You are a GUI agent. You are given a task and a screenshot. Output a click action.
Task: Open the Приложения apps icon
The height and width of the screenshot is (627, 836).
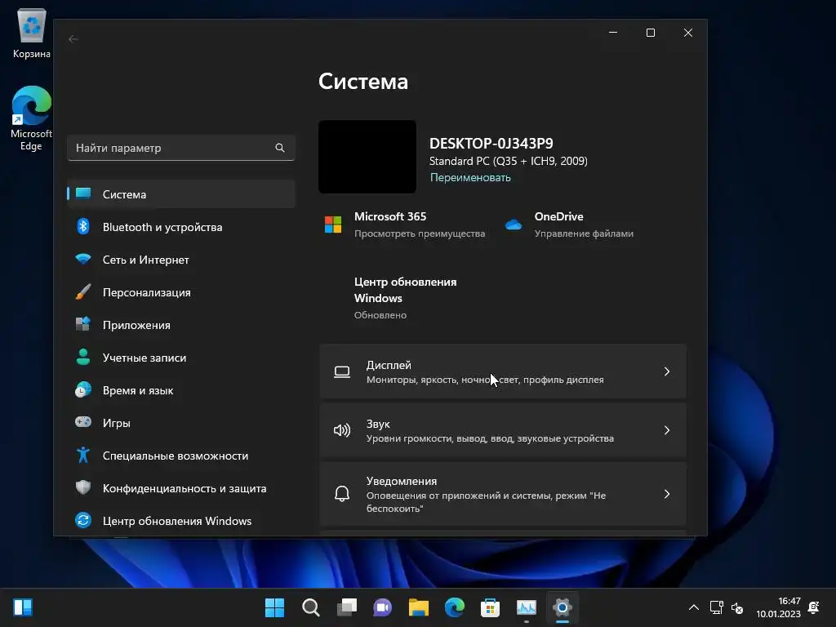(83, 325)
